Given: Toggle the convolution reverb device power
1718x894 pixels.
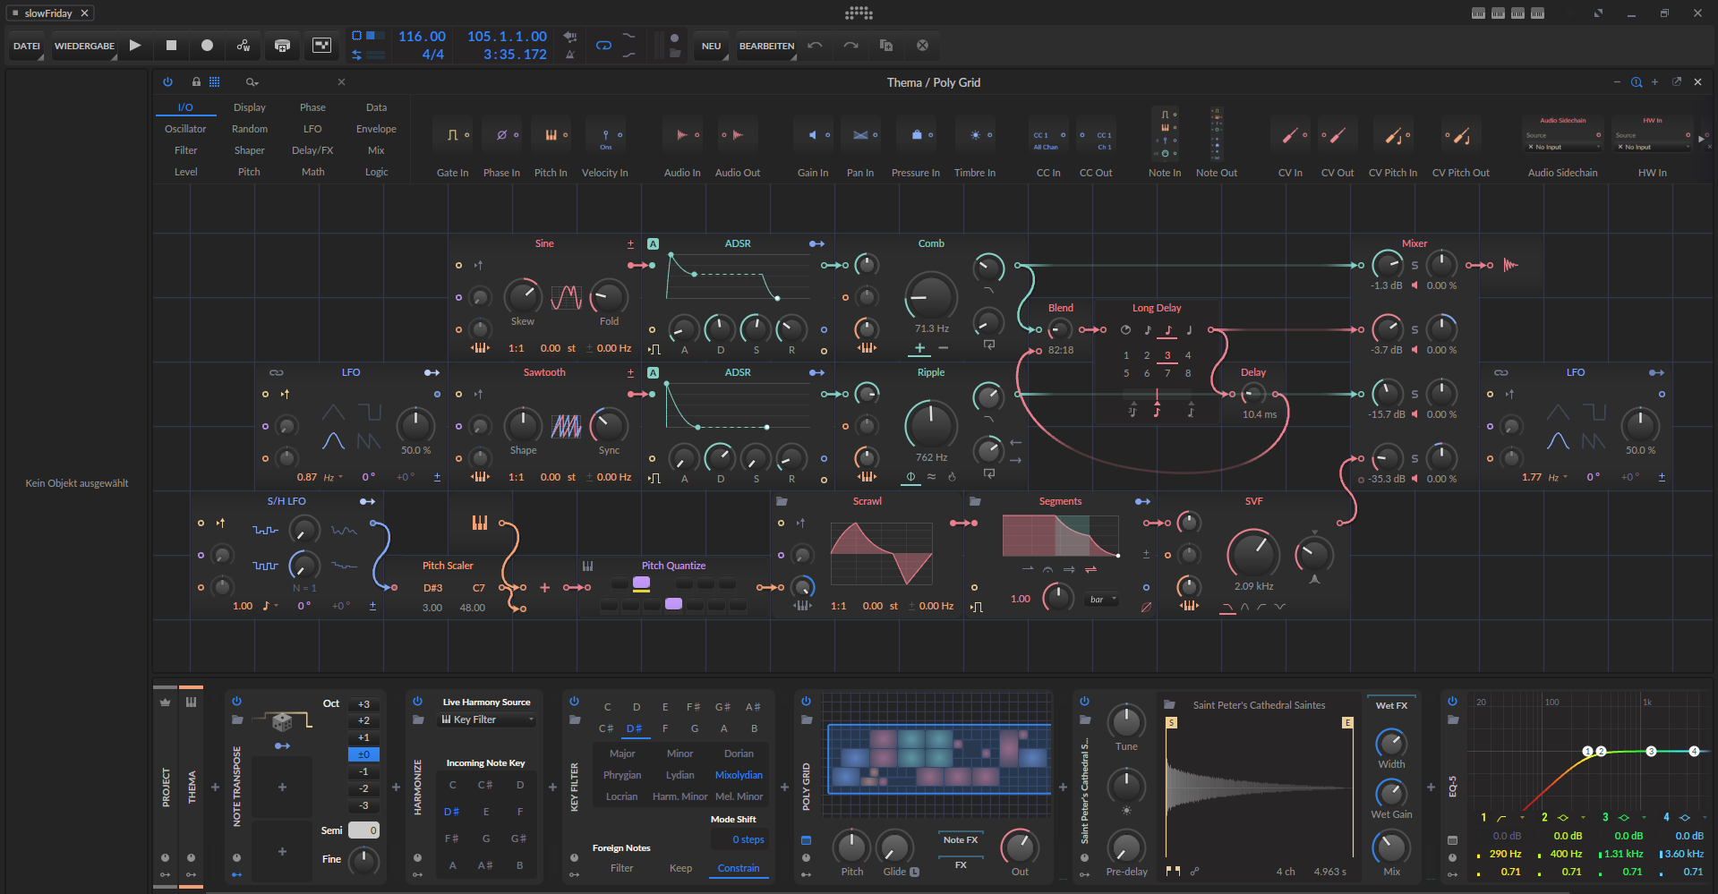Looking at the screenshot, I should (1084, 701).
